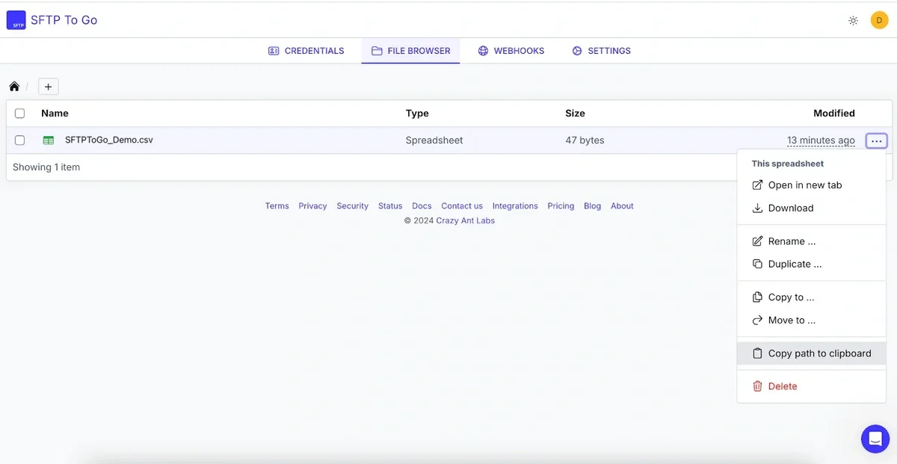Toggle the theme with the sun icon
This screenshot has height=464, width=897.
[x=853, y=20]
